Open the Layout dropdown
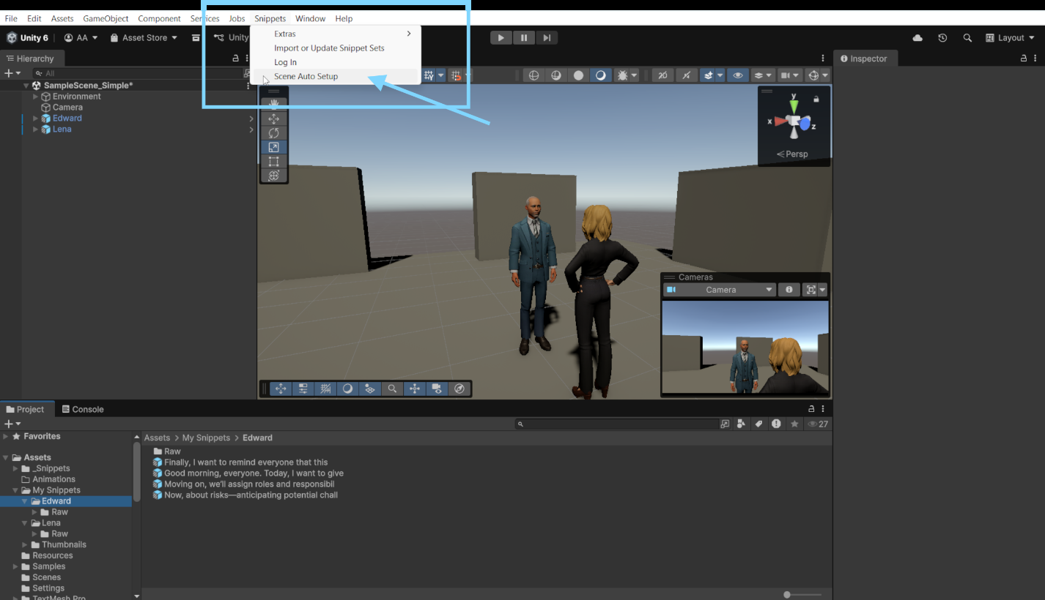The width and height of the screenshot is (1045, 600). point(1010,38)
